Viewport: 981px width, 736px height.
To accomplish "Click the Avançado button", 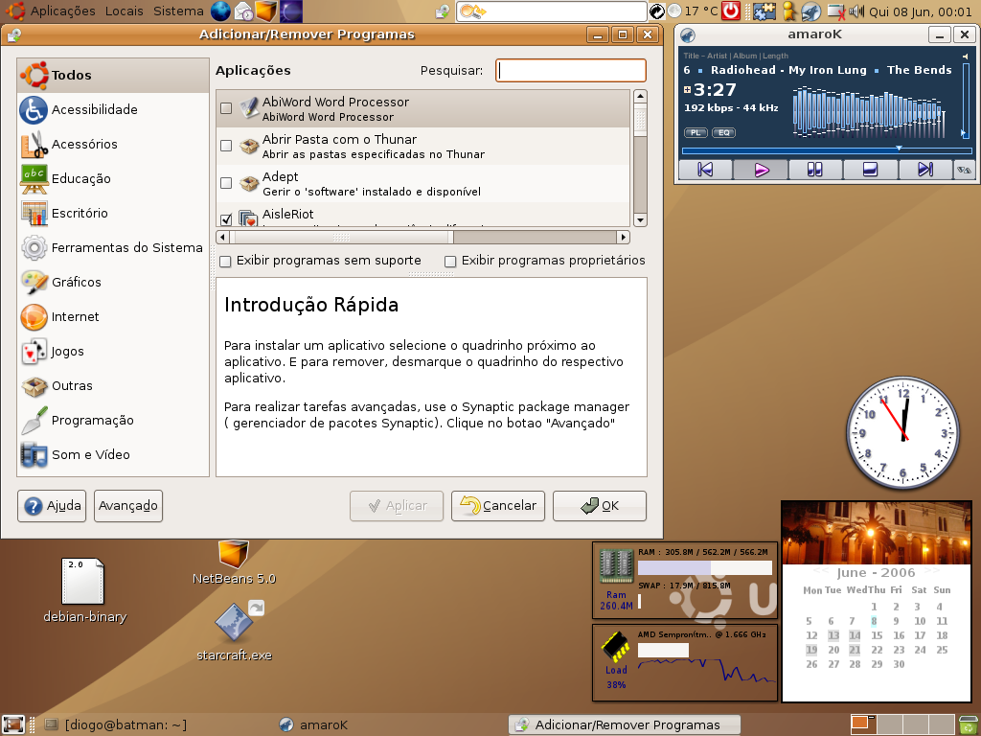I will coord(128,506).
